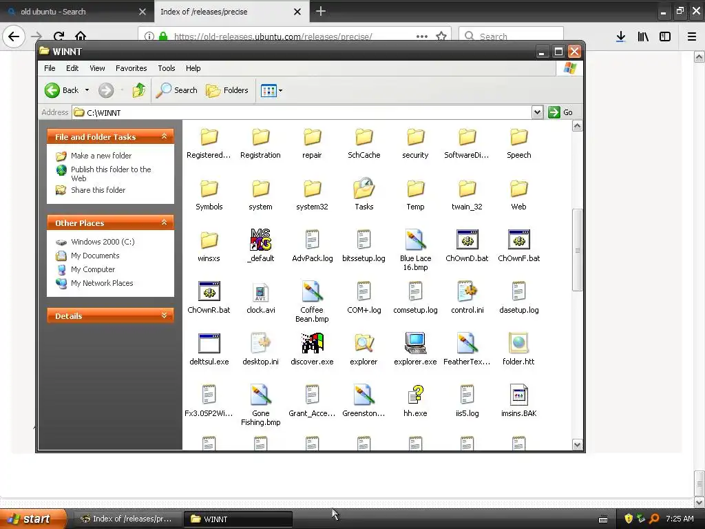Click the Back button in Explorer
Viewport: 705px width, 529px height.
point(62,90)
